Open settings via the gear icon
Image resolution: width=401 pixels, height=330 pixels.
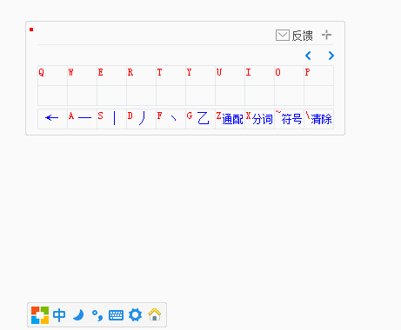136,315
